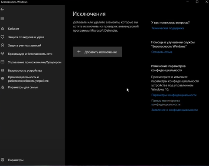Close the Безопасность Windows window

tap(206, 2)
